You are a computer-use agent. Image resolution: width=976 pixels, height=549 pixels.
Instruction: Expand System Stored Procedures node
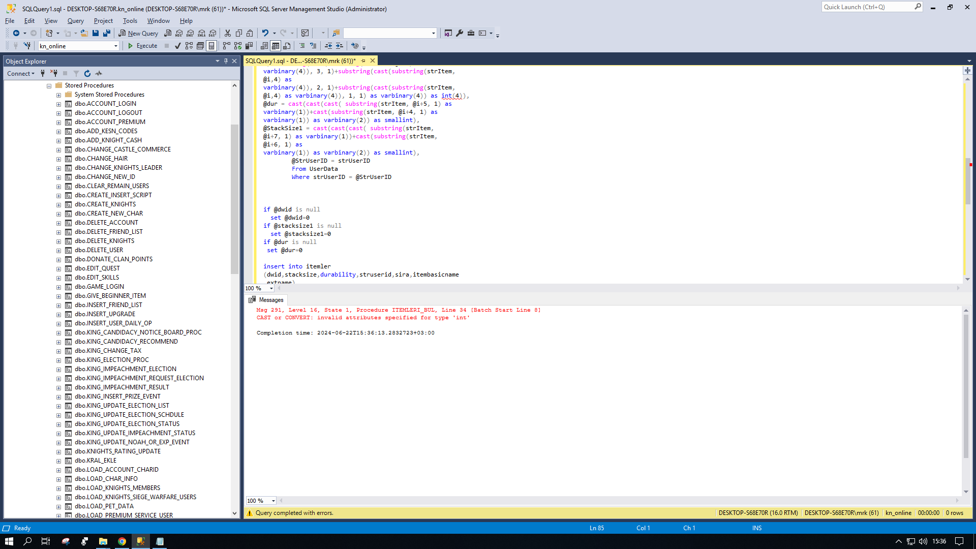point(58,95)
